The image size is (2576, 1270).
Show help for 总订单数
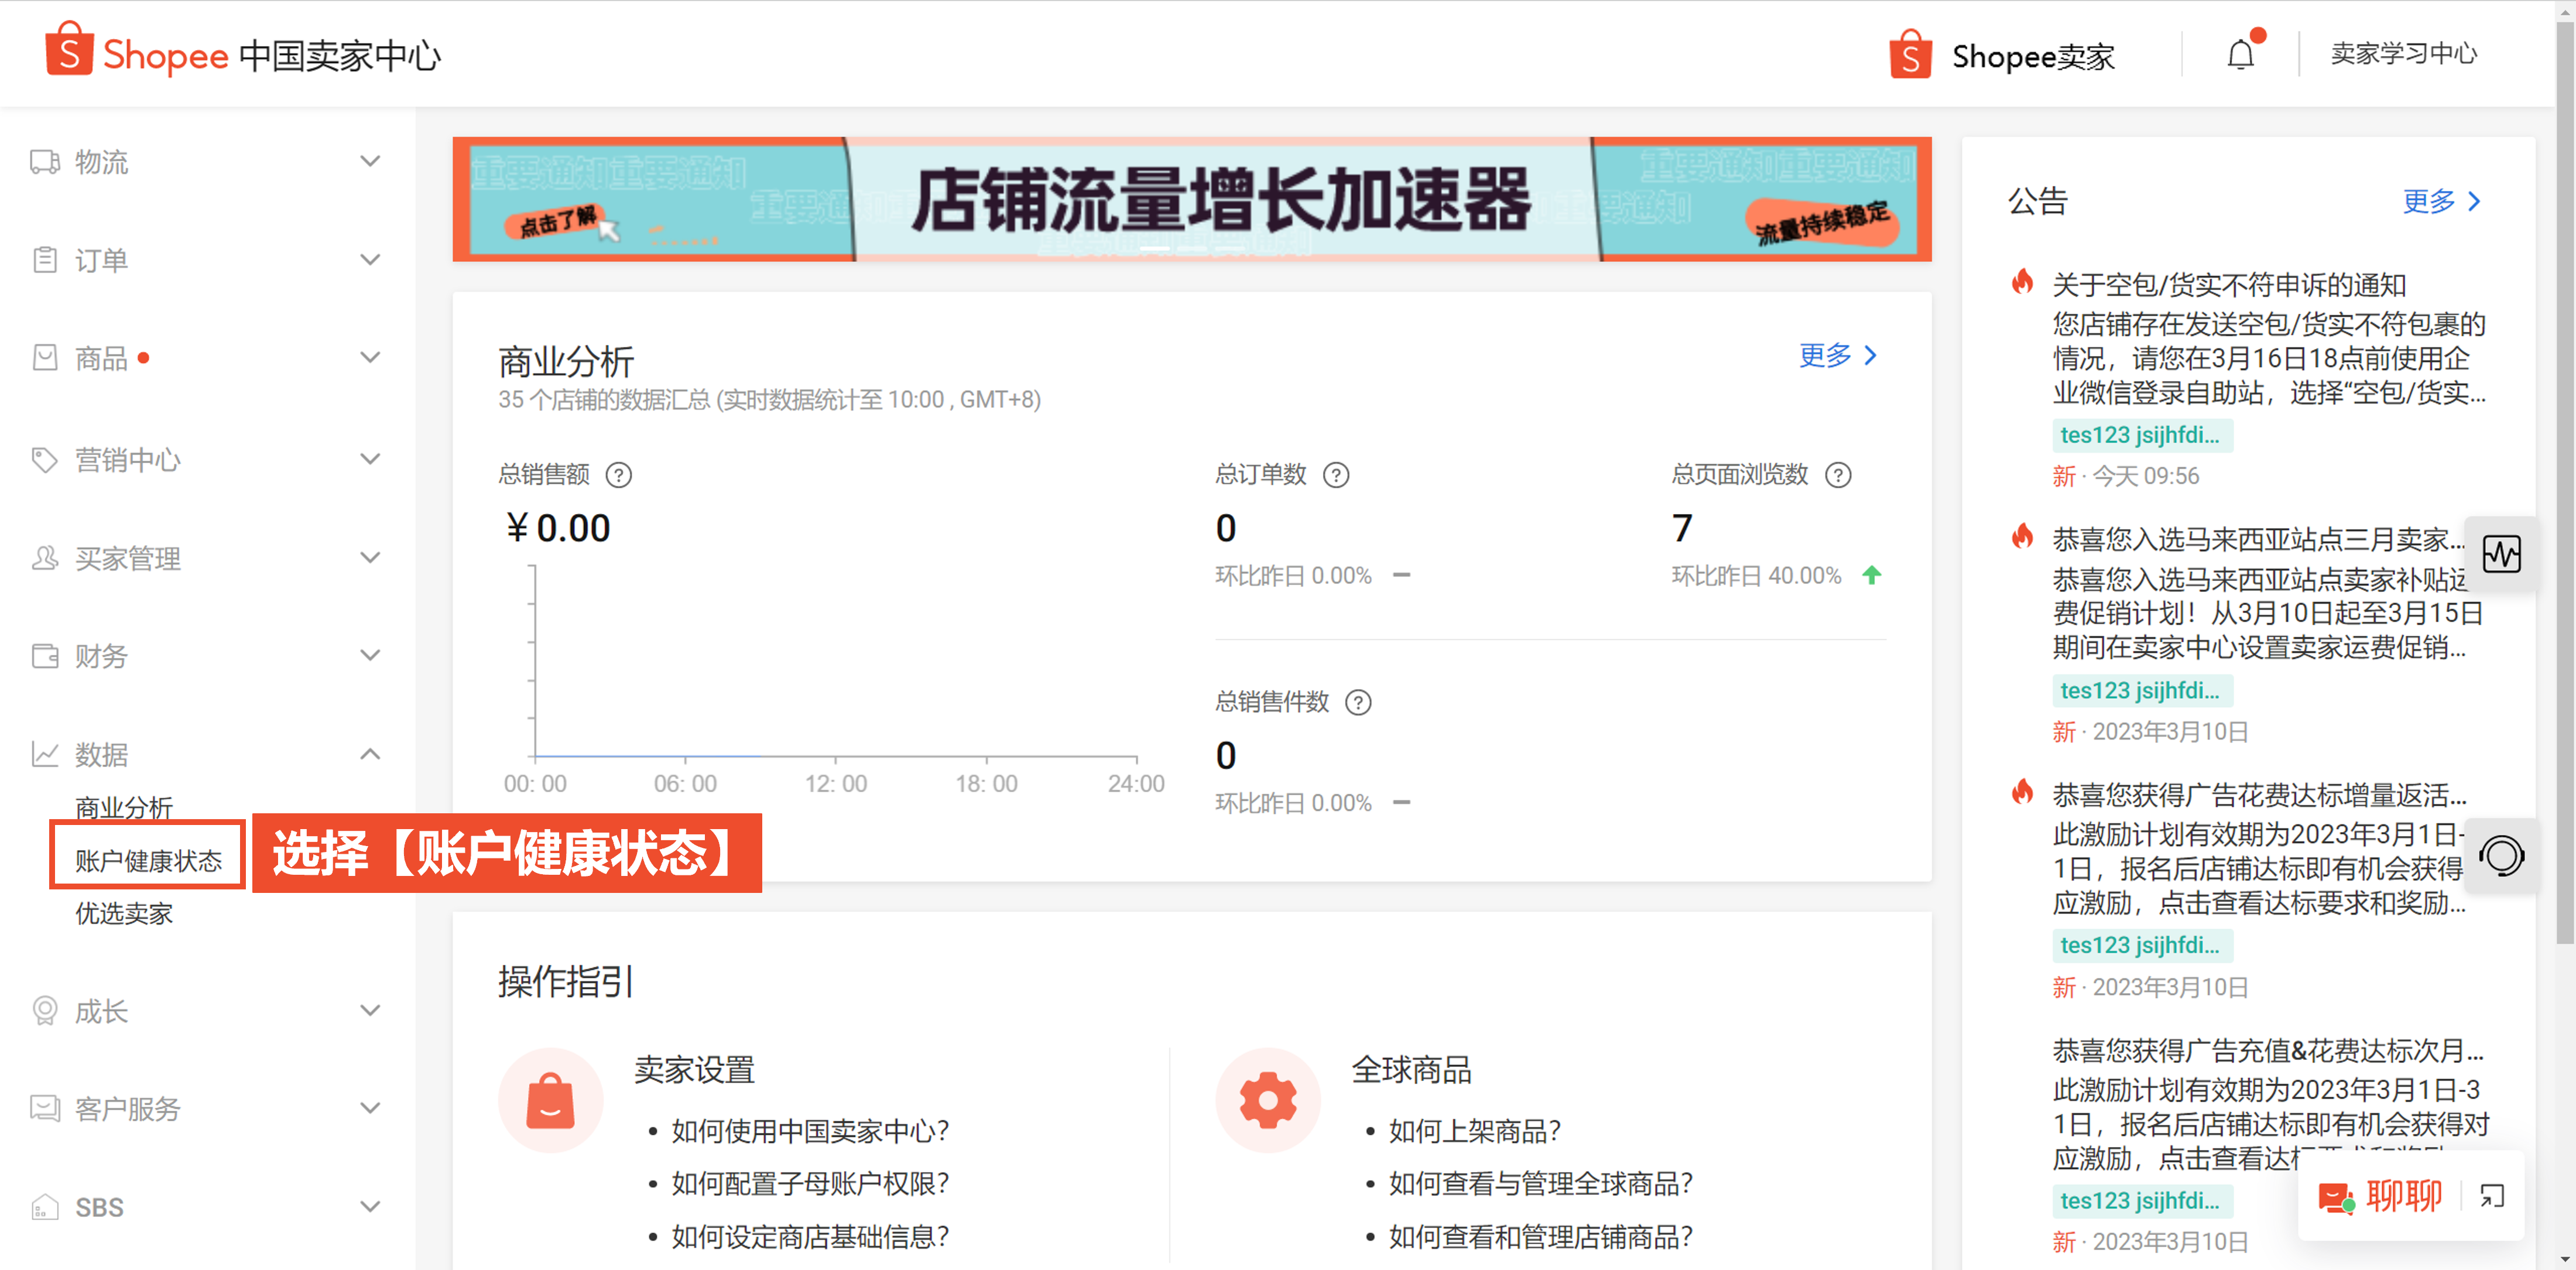click(1336, 475)
